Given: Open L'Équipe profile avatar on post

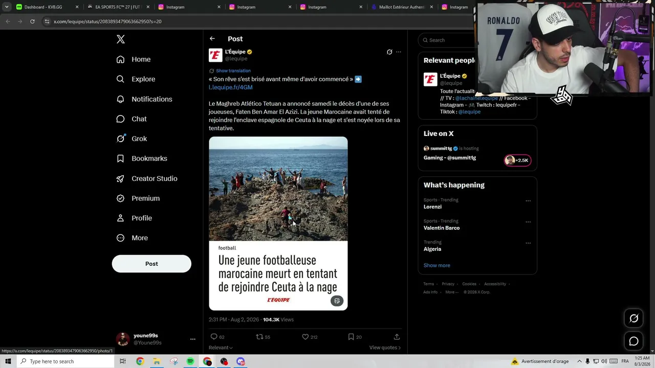Looking at the screenshot, I should (215, 55).
